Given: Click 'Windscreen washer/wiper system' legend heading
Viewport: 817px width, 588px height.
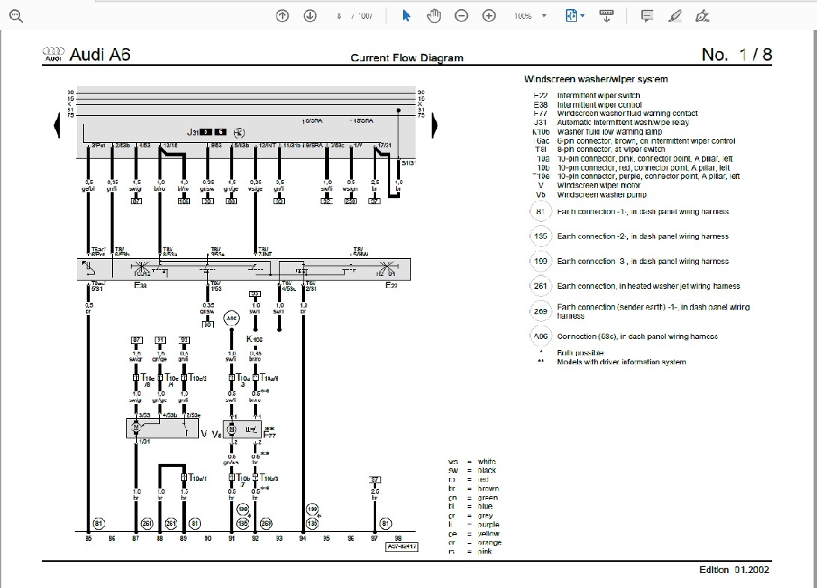Looking at the screenshot, I should pyautogui.click(x=596, y=79).
